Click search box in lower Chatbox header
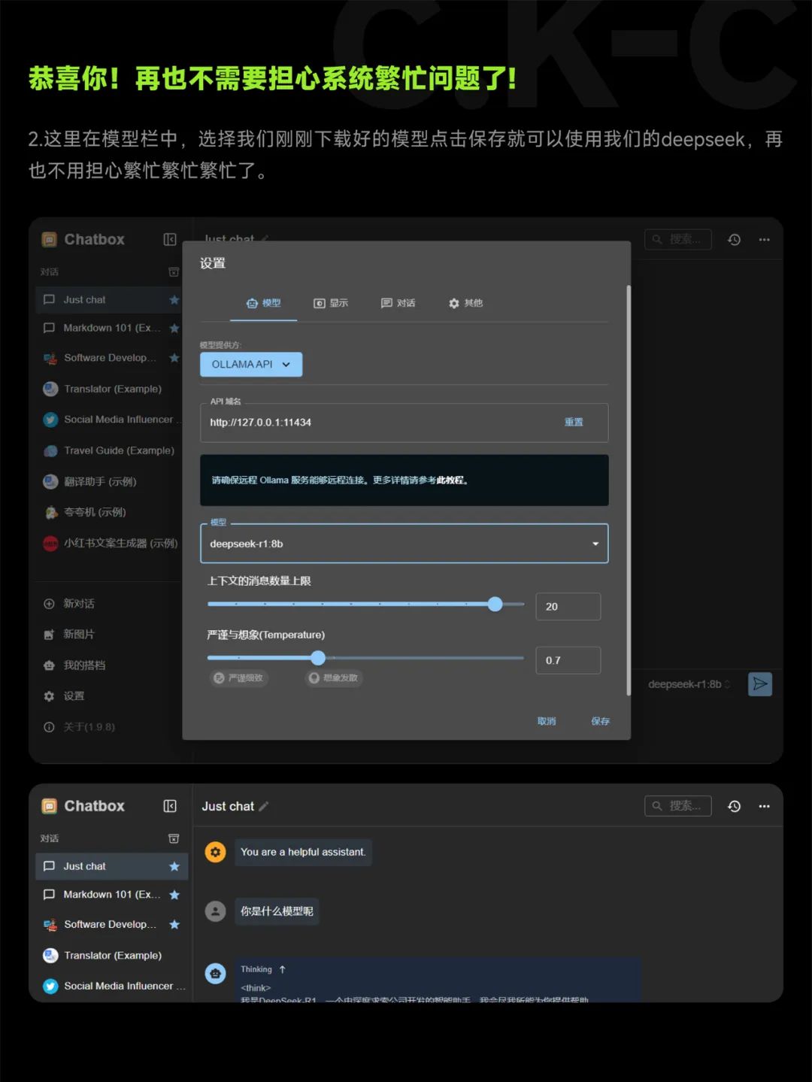812x1082 pixels. (677, 806)
